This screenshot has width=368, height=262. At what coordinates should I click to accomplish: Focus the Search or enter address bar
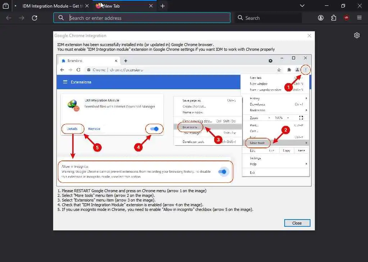(142, 18)
